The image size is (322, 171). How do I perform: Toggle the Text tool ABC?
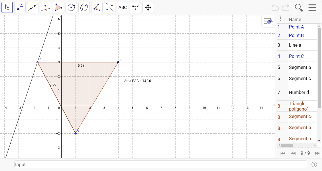pyautogui.click(x=122, y=7)
